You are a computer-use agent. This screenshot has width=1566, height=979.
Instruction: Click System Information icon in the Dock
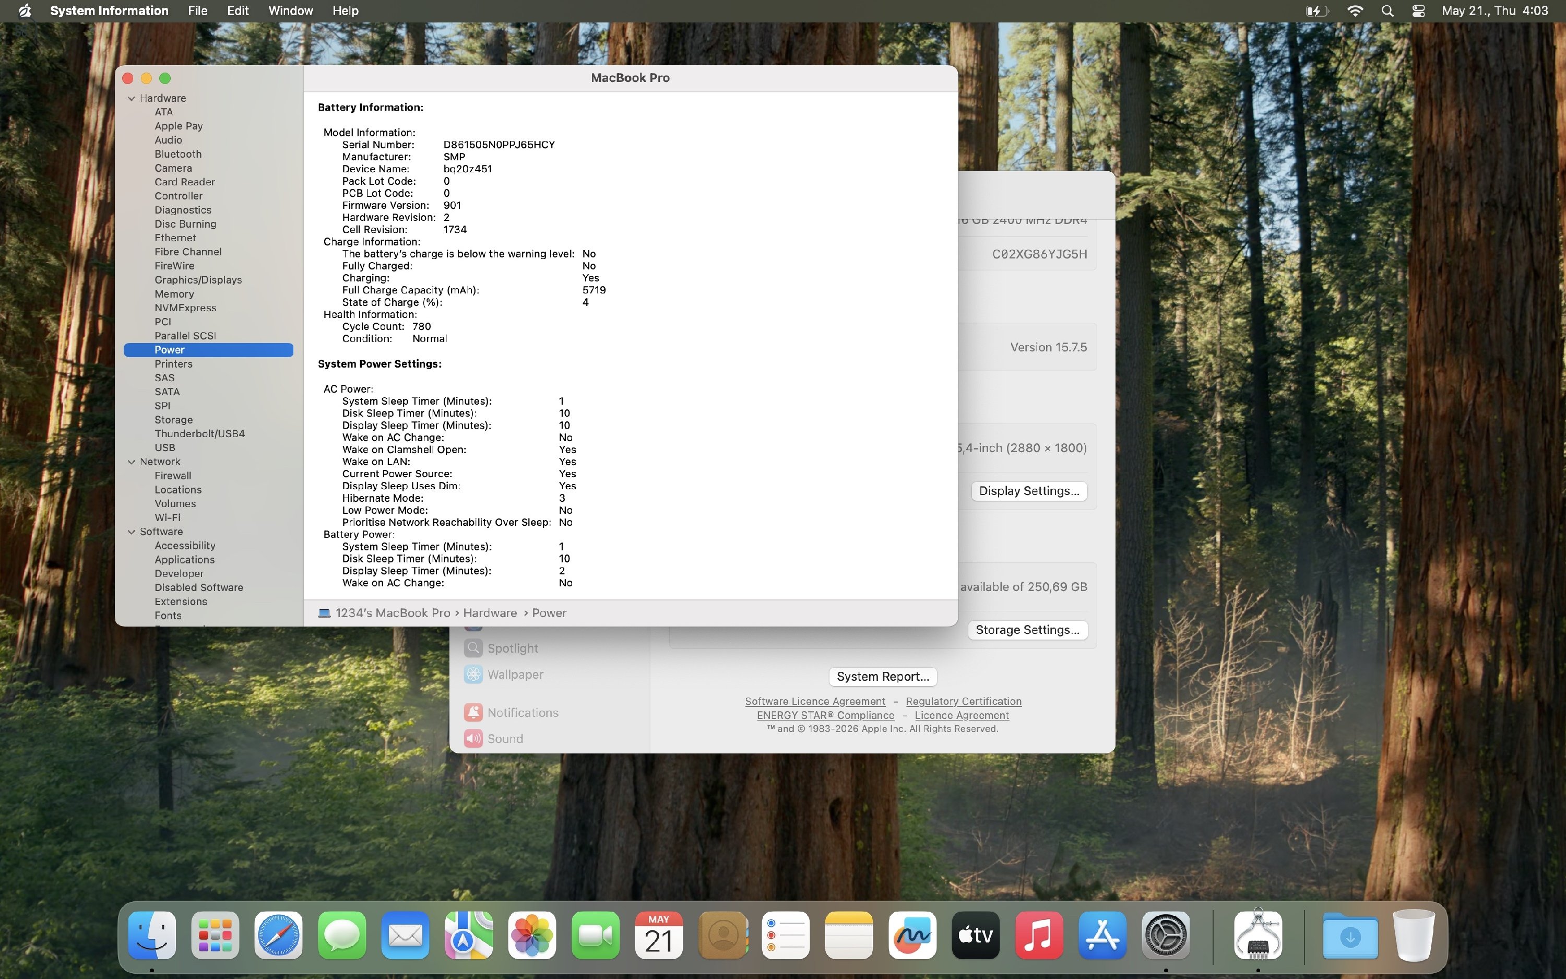1258,935
